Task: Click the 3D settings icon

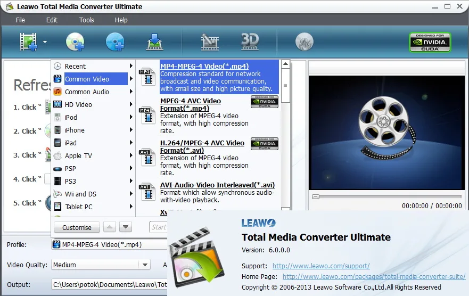Action: (250, 42)
